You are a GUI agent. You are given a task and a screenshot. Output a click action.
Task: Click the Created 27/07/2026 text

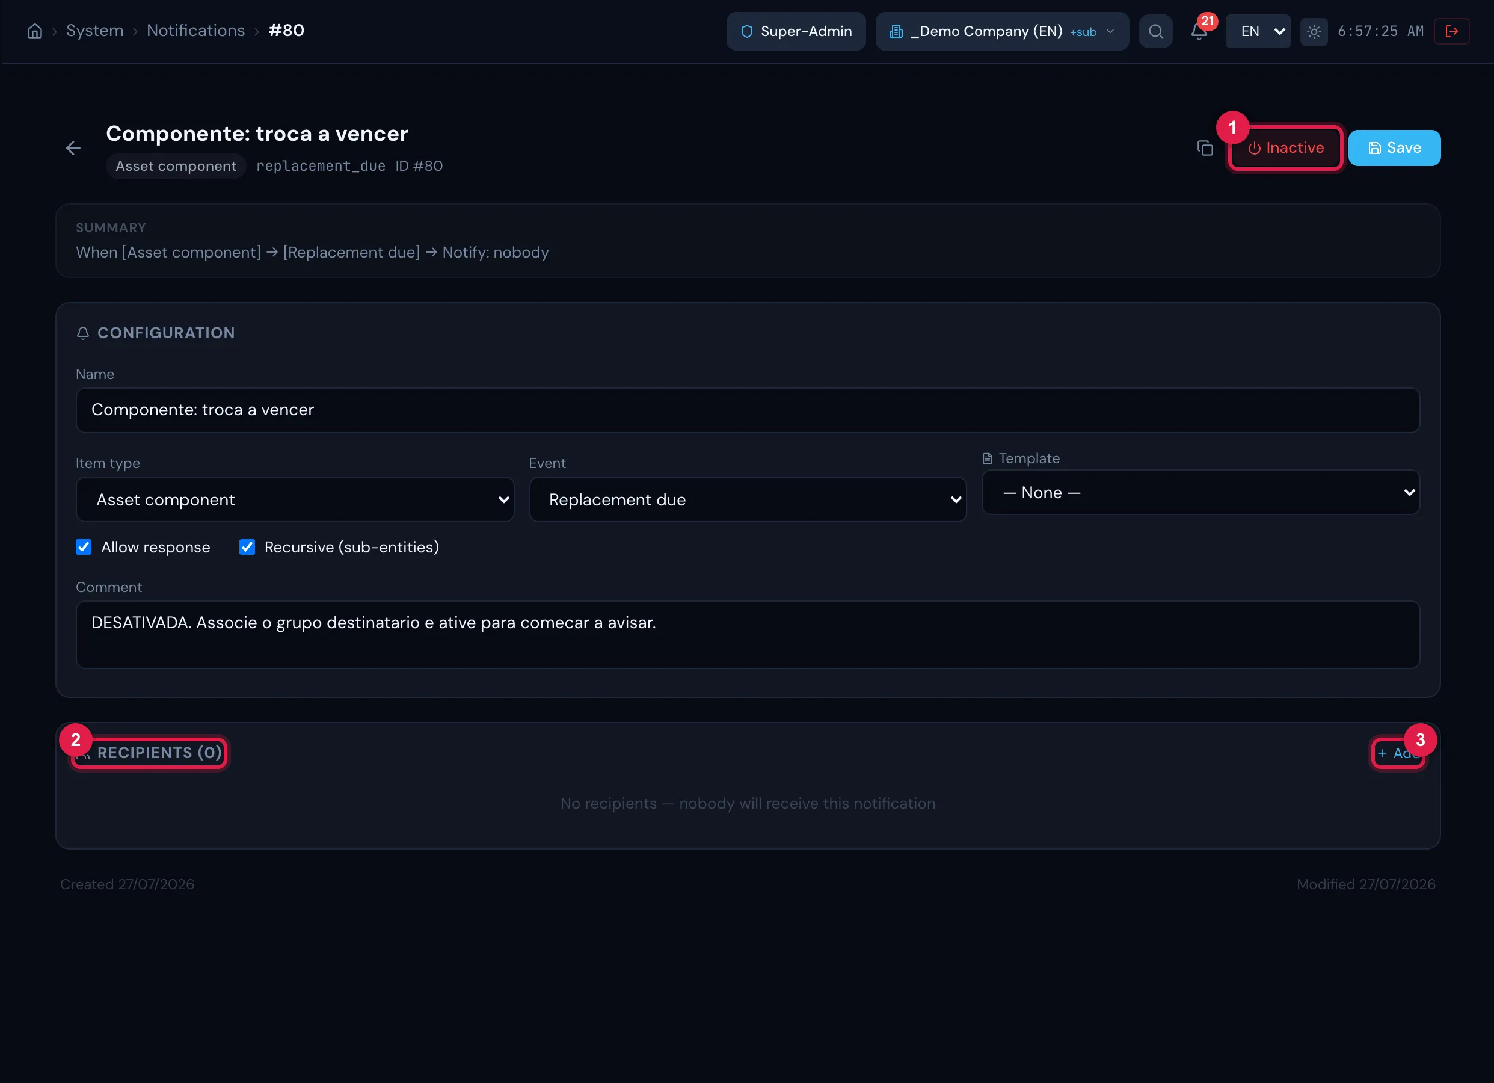(127, 884)
